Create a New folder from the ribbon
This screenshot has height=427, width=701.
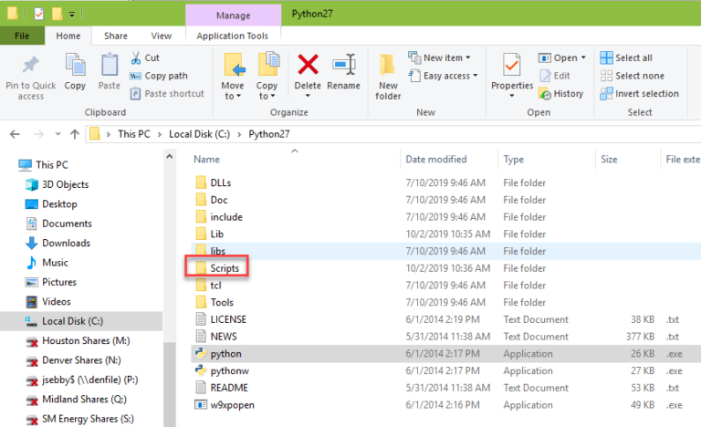coord(388,77)
